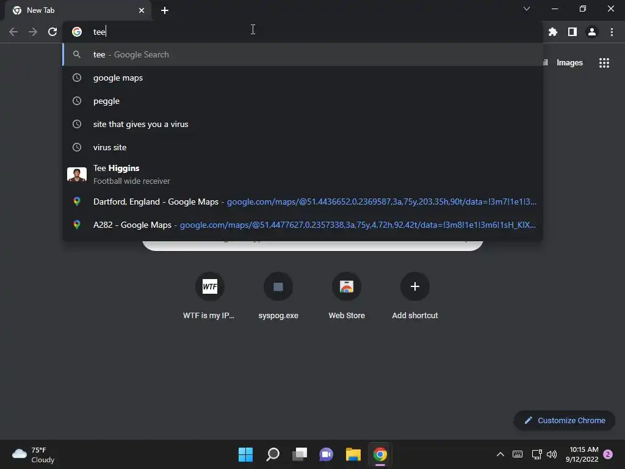Open notification badge showing 2
Image resolution: width=625 pixels, height=469 pixels.
608,454
